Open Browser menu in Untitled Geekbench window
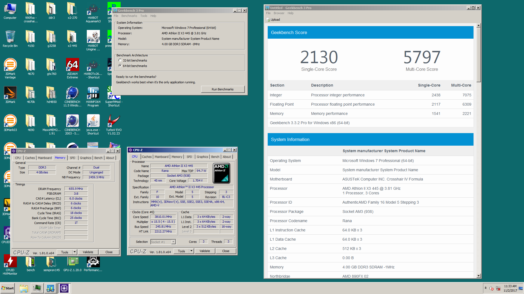Viewport: 524px width, 294px height. (x=279, y=13)
